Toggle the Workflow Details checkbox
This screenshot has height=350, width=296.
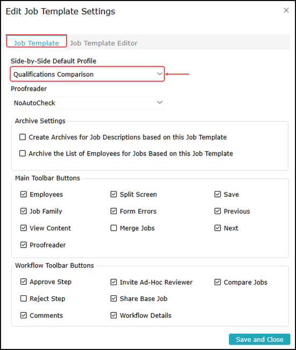(x=114, y=316)
